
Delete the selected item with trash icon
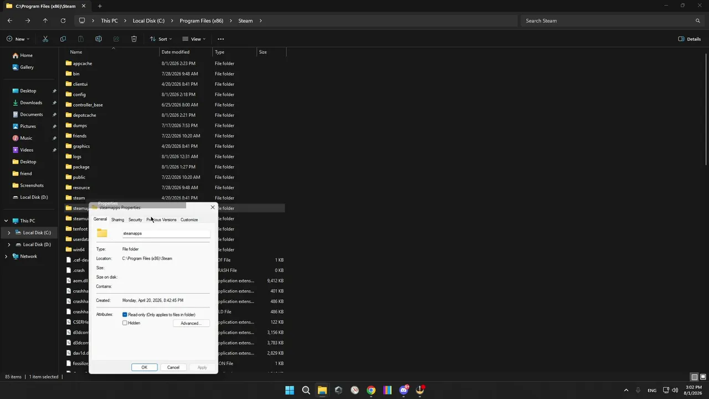pyautogui.click(x=134, y=39)
